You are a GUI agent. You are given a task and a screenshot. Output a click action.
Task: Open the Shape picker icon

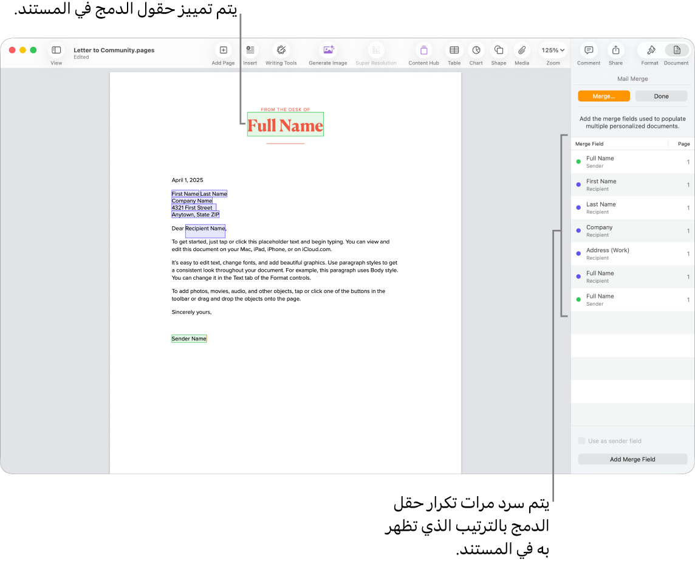499,50
